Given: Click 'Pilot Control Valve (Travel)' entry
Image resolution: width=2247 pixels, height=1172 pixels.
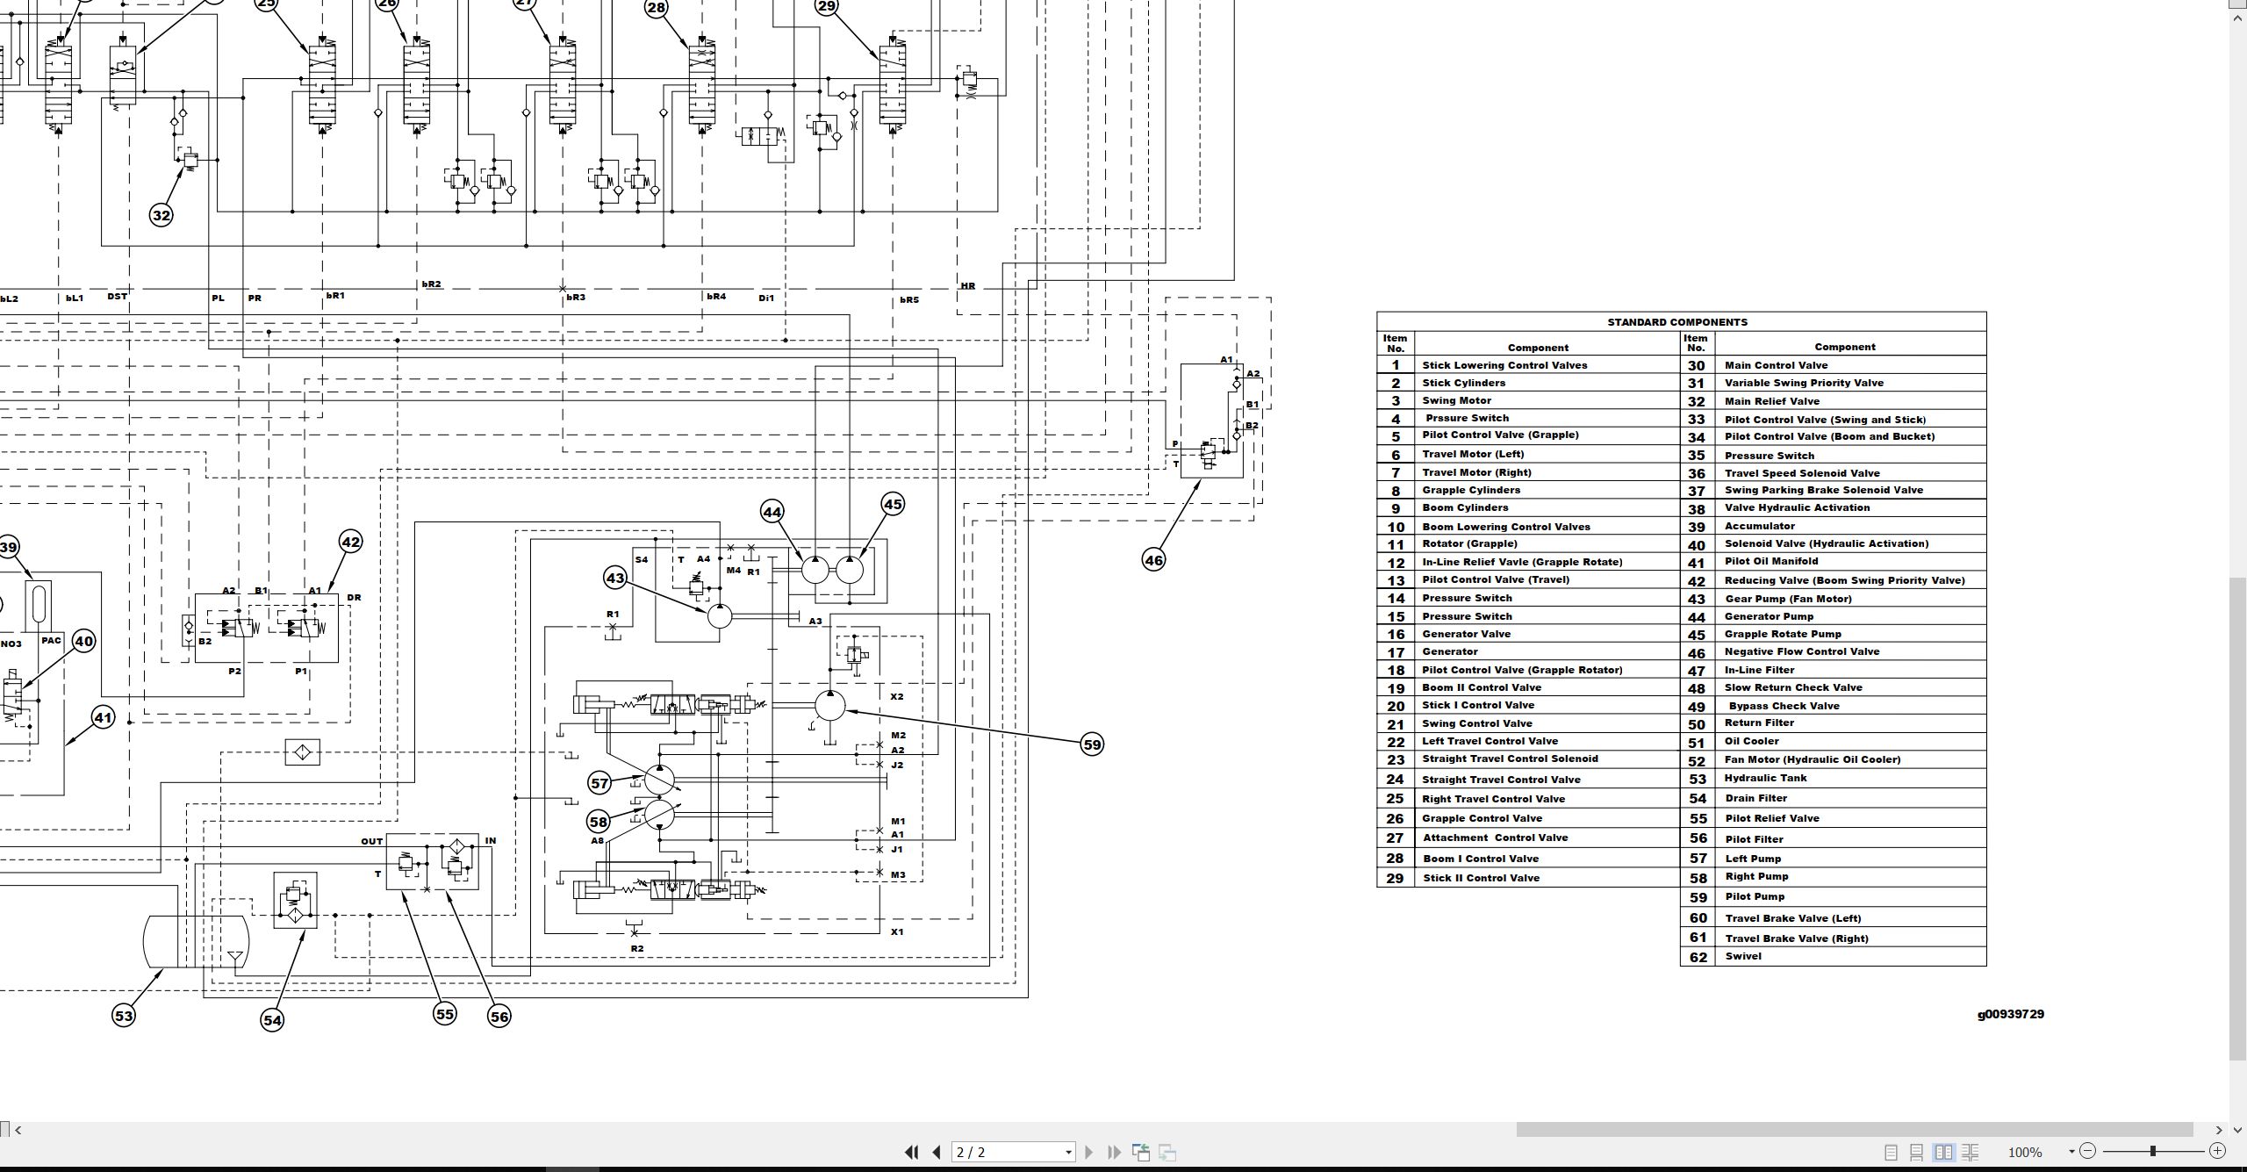Looking at the screenshot, I should click(1496, 579).
